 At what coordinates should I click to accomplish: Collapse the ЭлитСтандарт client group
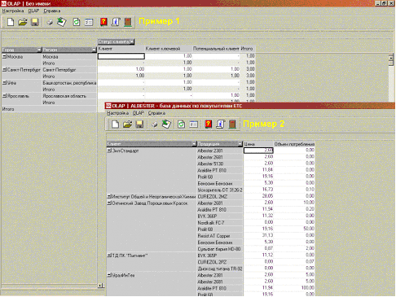click(x=109, y=151)
